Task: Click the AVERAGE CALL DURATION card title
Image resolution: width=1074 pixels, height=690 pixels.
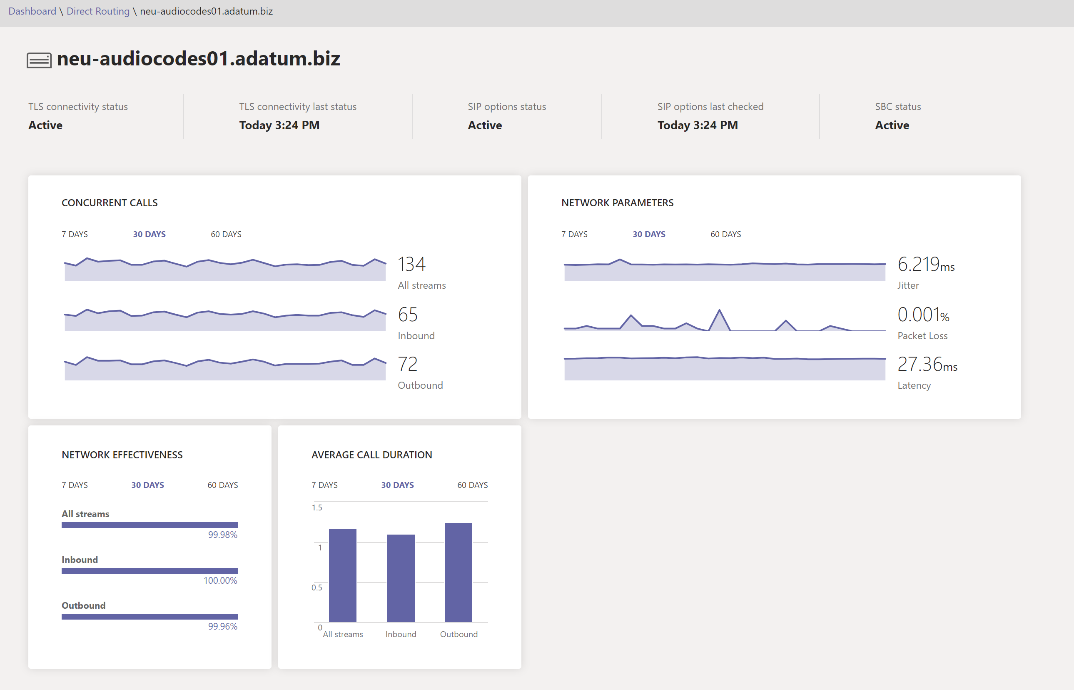Action: point(371,455)
